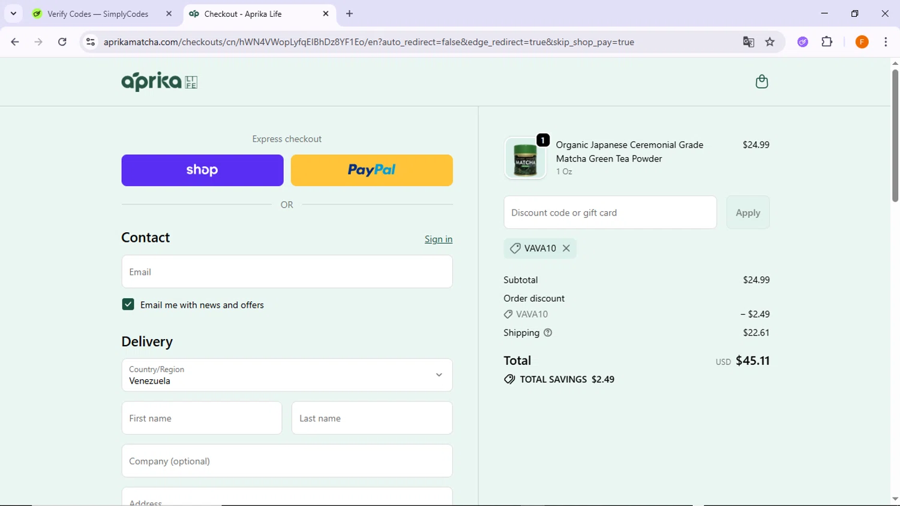Remove the VAVA10 discount tag
900x506 pixels.
566,248
